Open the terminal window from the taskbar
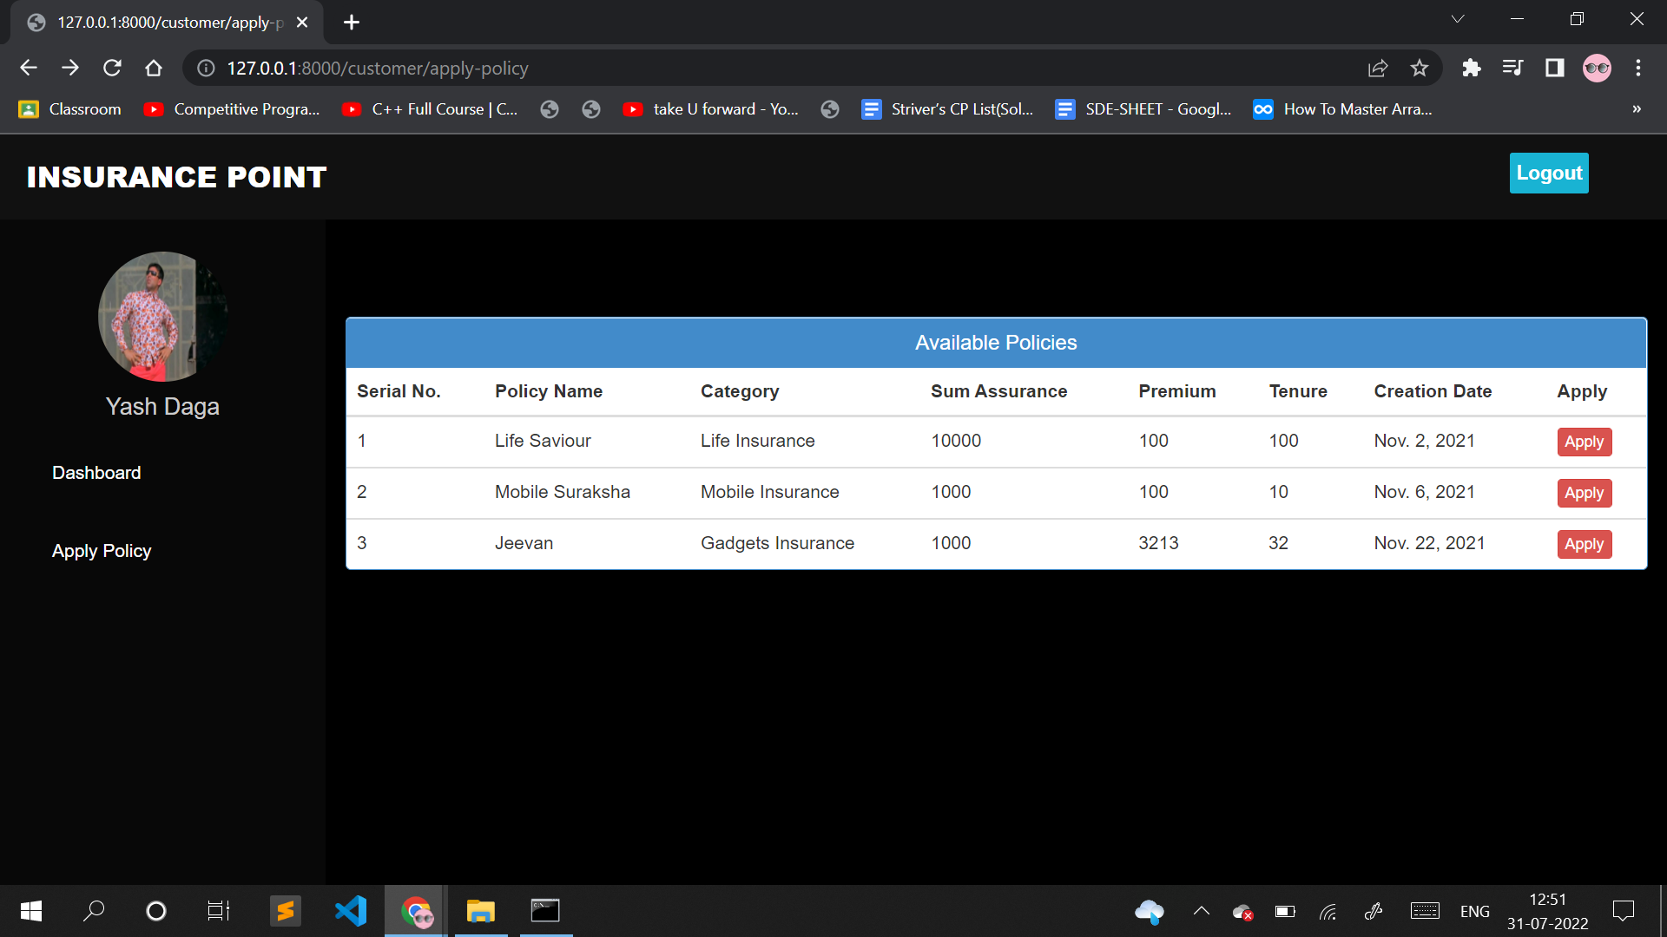The width and height of the screenshot is (1667, 937). 545,911
